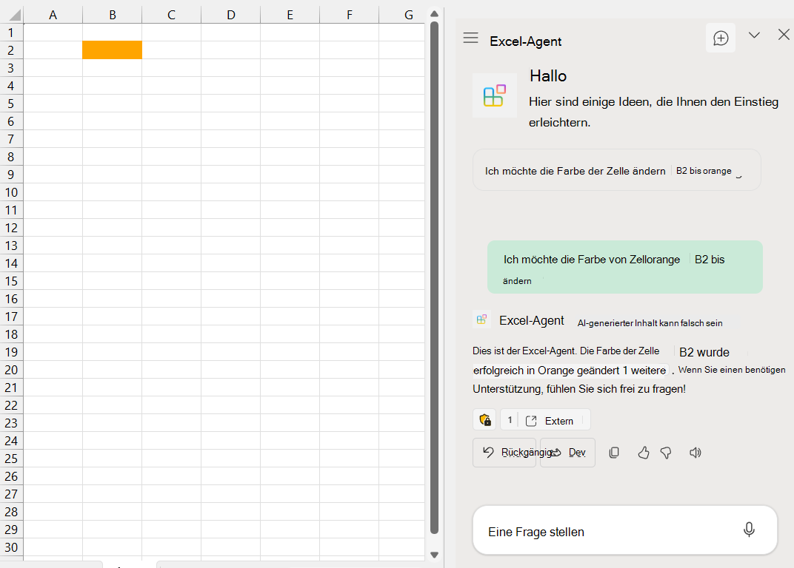Open the hamburger menu
Viewport: 794px width, 568px height.
click(470, 39)
